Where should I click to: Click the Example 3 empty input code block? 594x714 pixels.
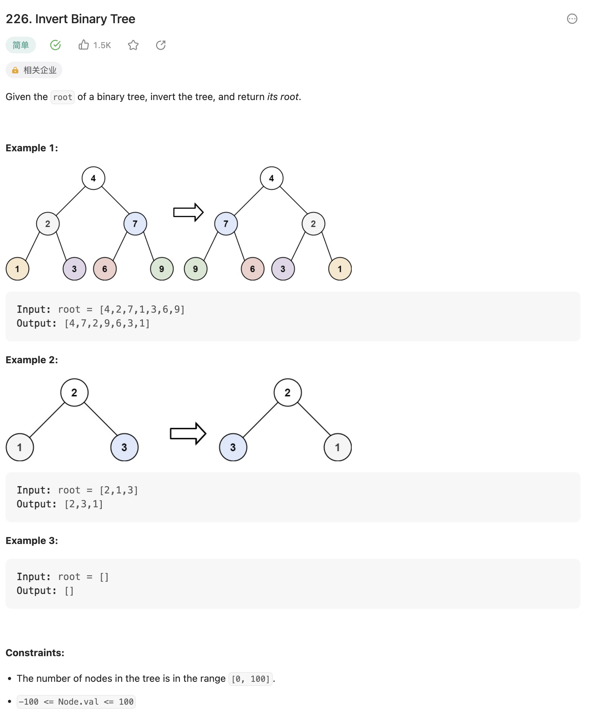click(x=293, y=583)
